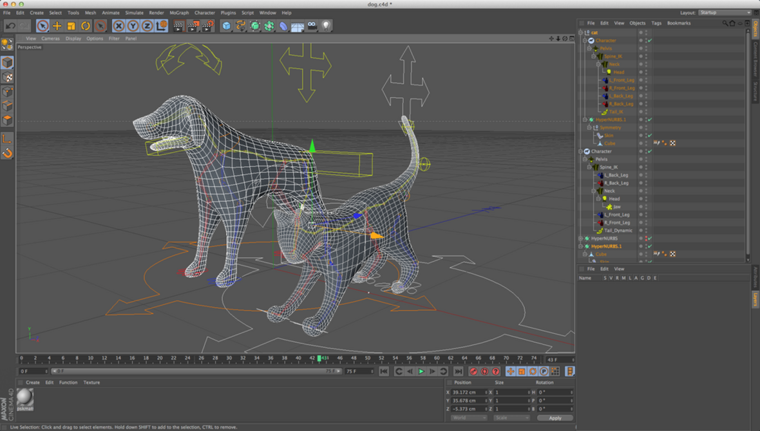Screen dimensions: 760x431
Task: Click the Apply button in Coordinates panel
Action: (x=555, y=417)
